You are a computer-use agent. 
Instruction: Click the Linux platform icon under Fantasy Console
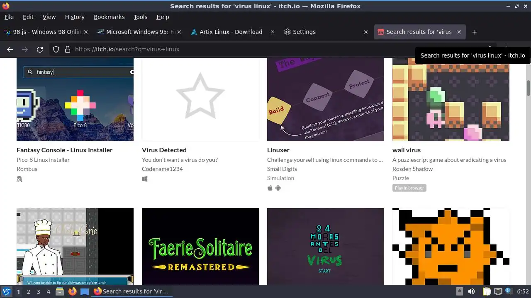(19, 179)
